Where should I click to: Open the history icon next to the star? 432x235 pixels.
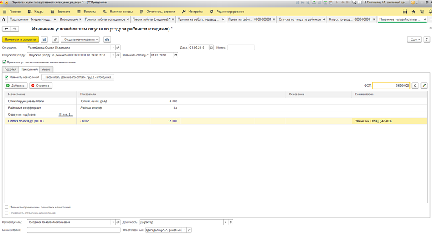422,12
